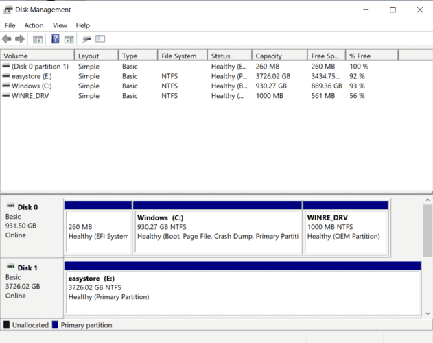This screenshot has width=433, height=343.
Task: Toggle the console tree pane icon
Action: 38,39
